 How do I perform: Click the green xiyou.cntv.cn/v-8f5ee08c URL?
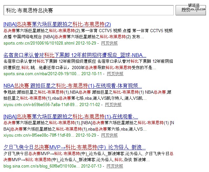40,135
